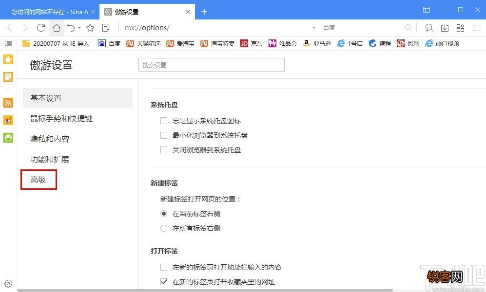Open the downloads icon on the toolbar
486x292 pixels.
tap(445, 28)
